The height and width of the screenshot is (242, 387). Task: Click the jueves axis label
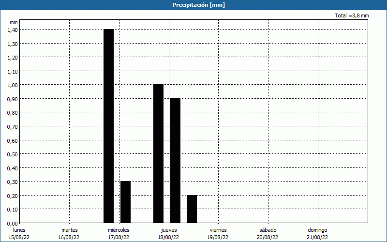(169, 230)
